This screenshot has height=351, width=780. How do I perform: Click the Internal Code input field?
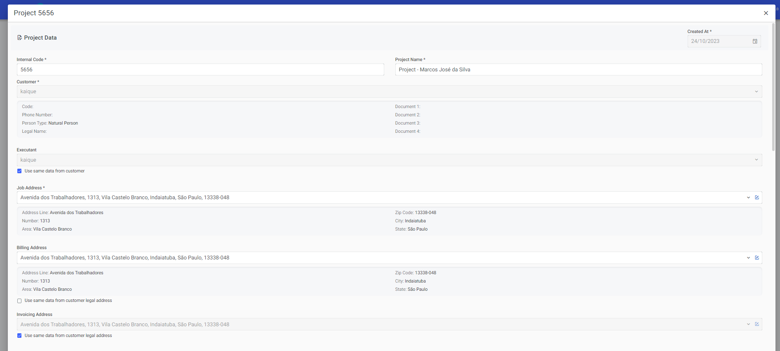pyautogui.click(x=200, y=70)
